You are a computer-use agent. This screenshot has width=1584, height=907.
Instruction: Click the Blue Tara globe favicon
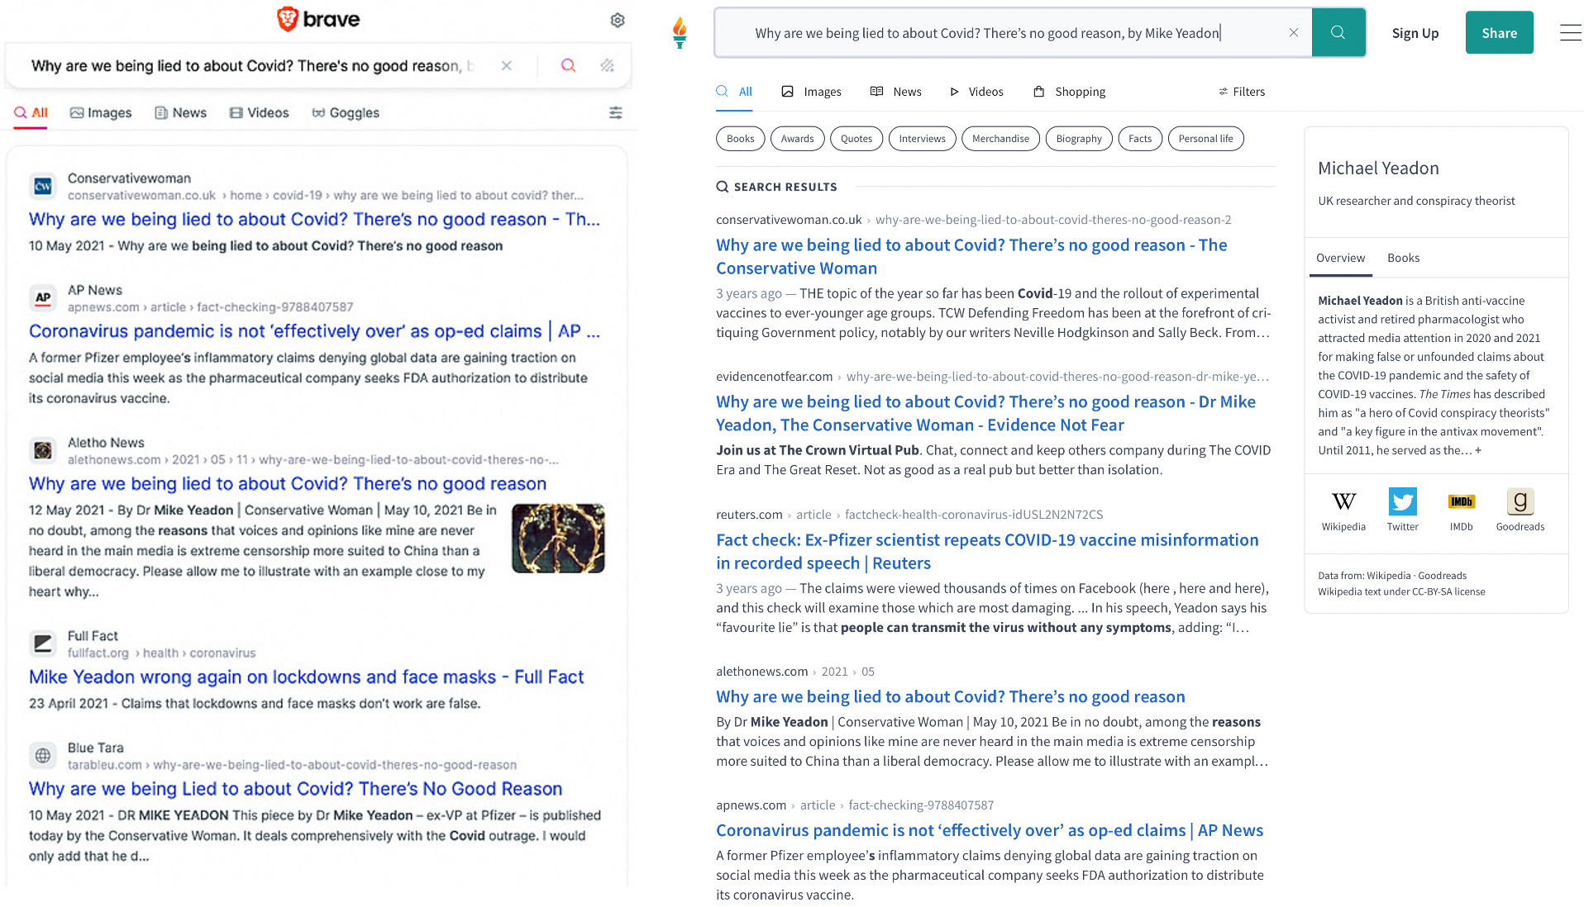[x=43, y=756]
